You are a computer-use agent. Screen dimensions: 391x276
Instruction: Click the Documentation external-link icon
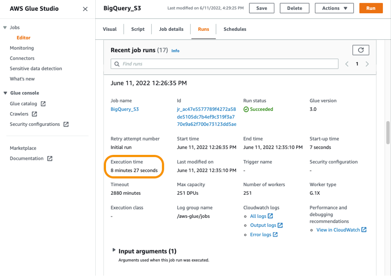(x=50, y=158)
